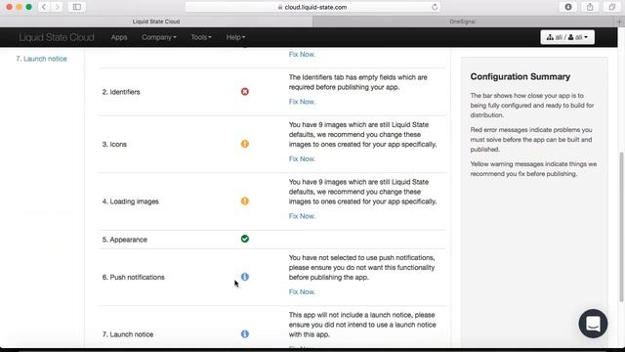Click the green checkmark icon beside Appearance
The image size is (625, 352).
(245, 239)
